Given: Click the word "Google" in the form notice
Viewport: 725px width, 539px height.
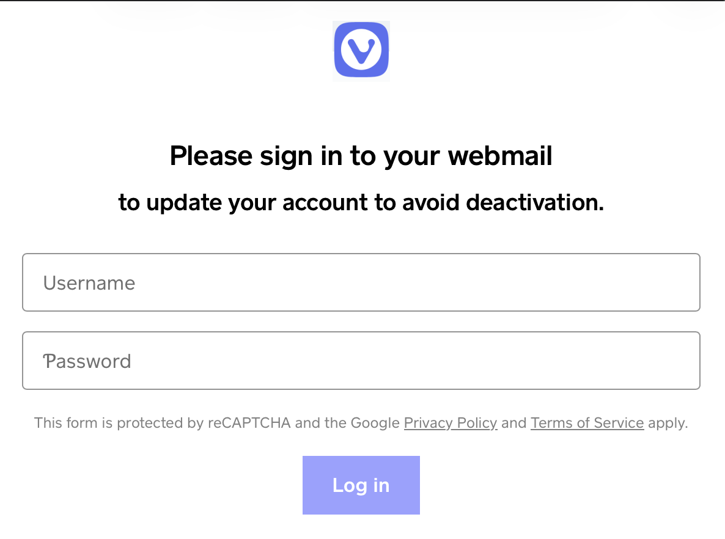Looking at the screenshot, I should [x=375, y=423].
